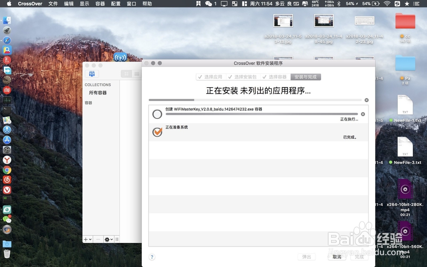Open the CrossOver application menu
This screenshot has width=427, height=267.
30,3
